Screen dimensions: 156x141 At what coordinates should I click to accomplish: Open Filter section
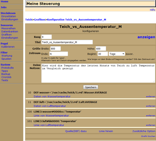[x=4, y=53]
